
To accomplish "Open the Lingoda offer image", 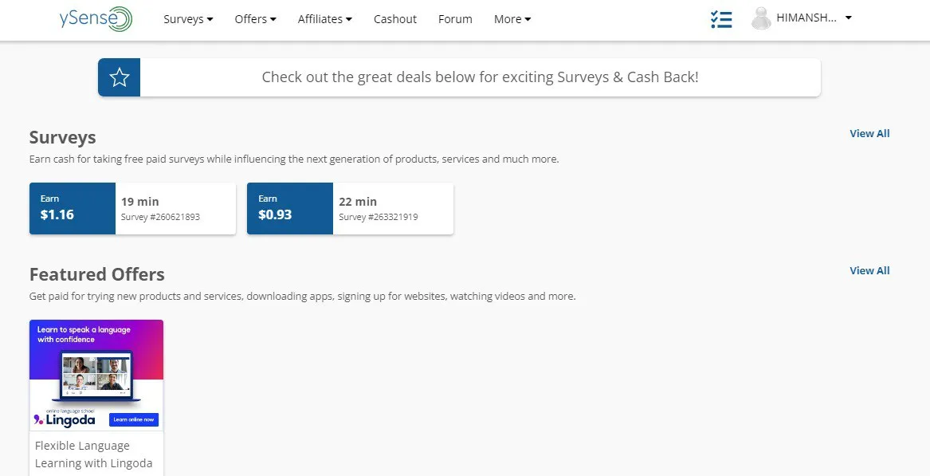I will [96, 375].
